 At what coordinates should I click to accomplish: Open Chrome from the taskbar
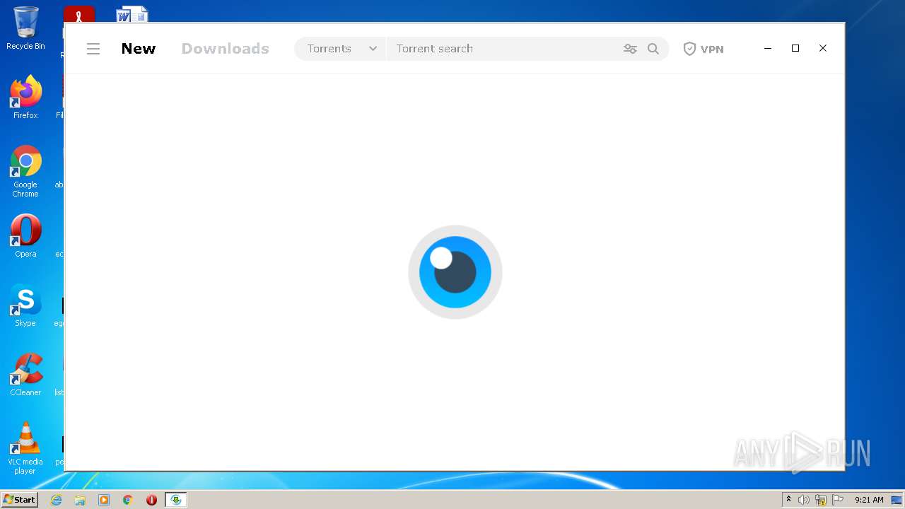(128, 500)
